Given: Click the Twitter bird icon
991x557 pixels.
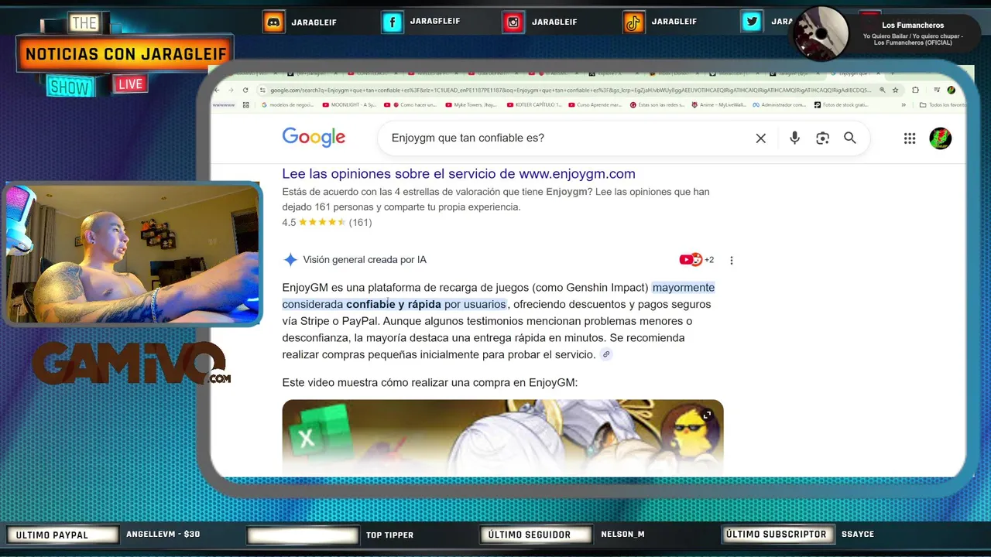Looking at the screenshot, I should click(752, 22).
